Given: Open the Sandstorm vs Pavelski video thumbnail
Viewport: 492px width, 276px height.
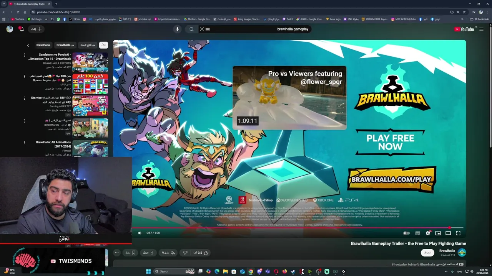Looking at the screenshot, I should tap(90, 62).
